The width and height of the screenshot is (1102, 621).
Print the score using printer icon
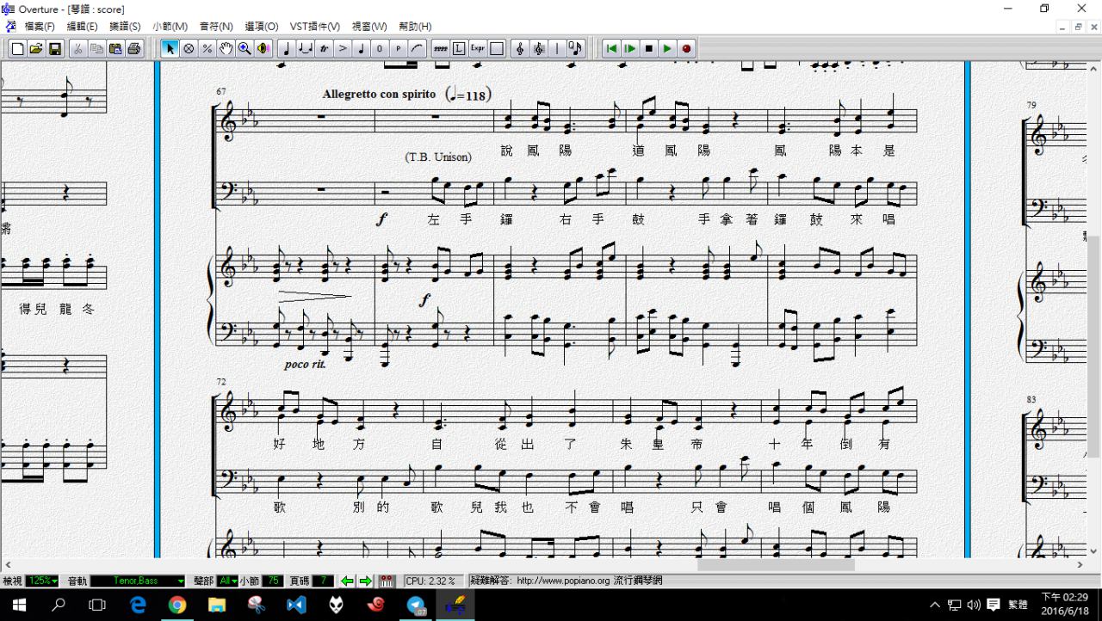tap(134, 49)
